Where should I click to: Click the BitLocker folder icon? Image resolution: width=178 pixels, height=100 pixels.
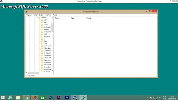click(42, 36)
